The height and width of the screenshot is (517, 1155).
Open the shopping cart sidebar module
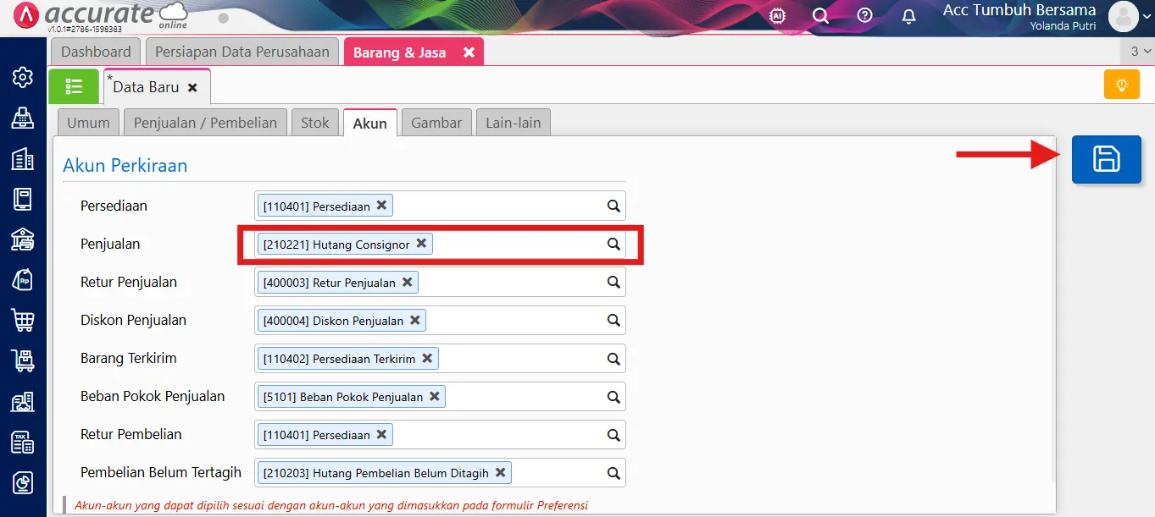click(x=23, y=320)
